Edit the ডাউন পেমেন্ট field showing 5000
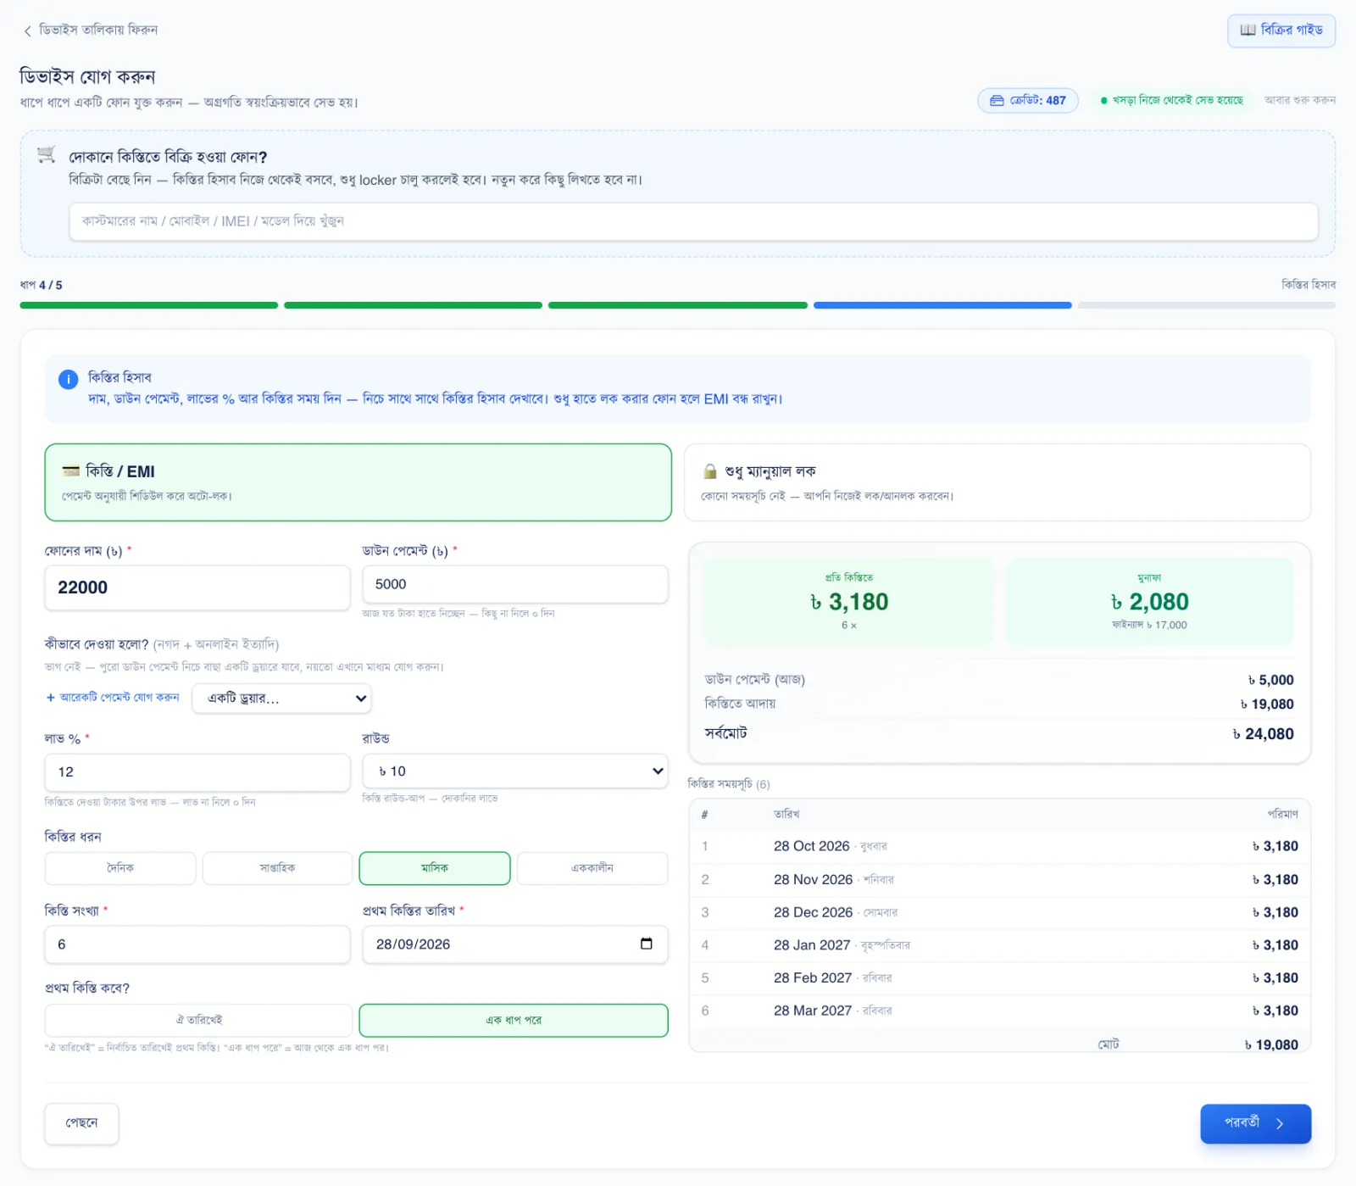The width and height of the screenshot is (1356, 1186). [x=515, y=584]
